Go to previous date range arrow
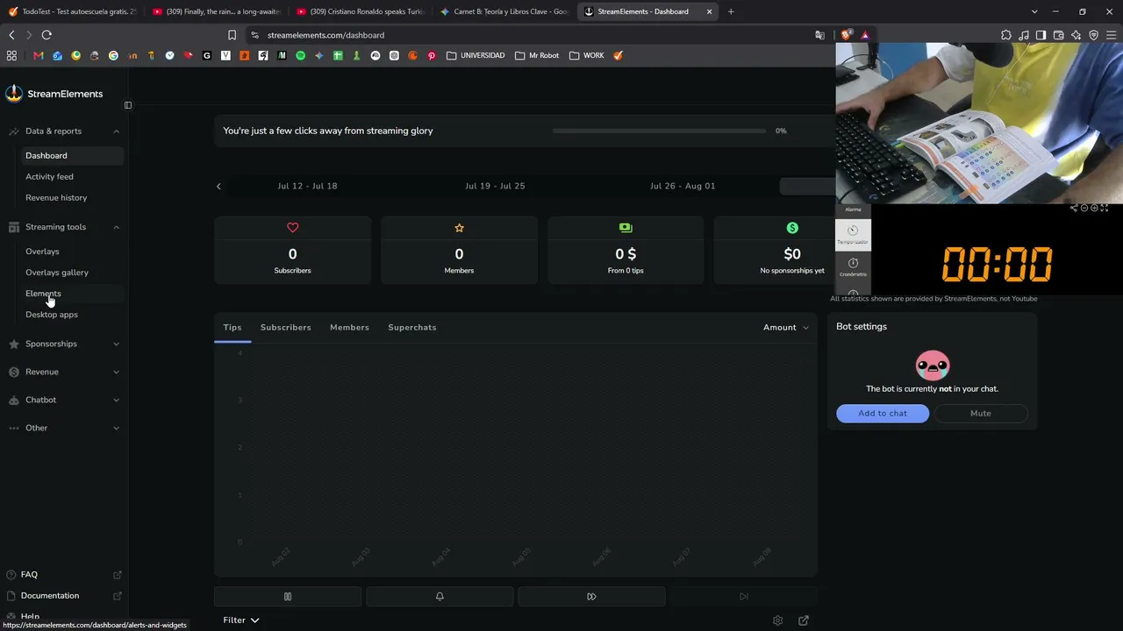1123x631 pixels. 218,186
